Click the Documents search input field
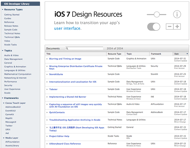 click(x=84, y=48)
